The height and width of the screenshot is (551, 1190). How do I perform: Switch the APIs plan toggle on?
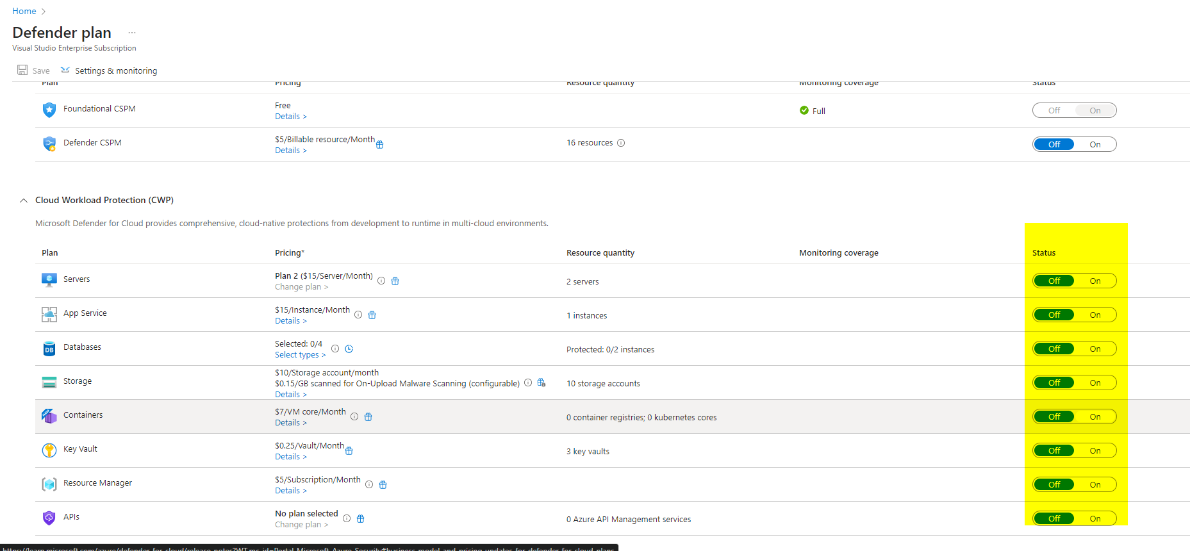coord(1095,518)
